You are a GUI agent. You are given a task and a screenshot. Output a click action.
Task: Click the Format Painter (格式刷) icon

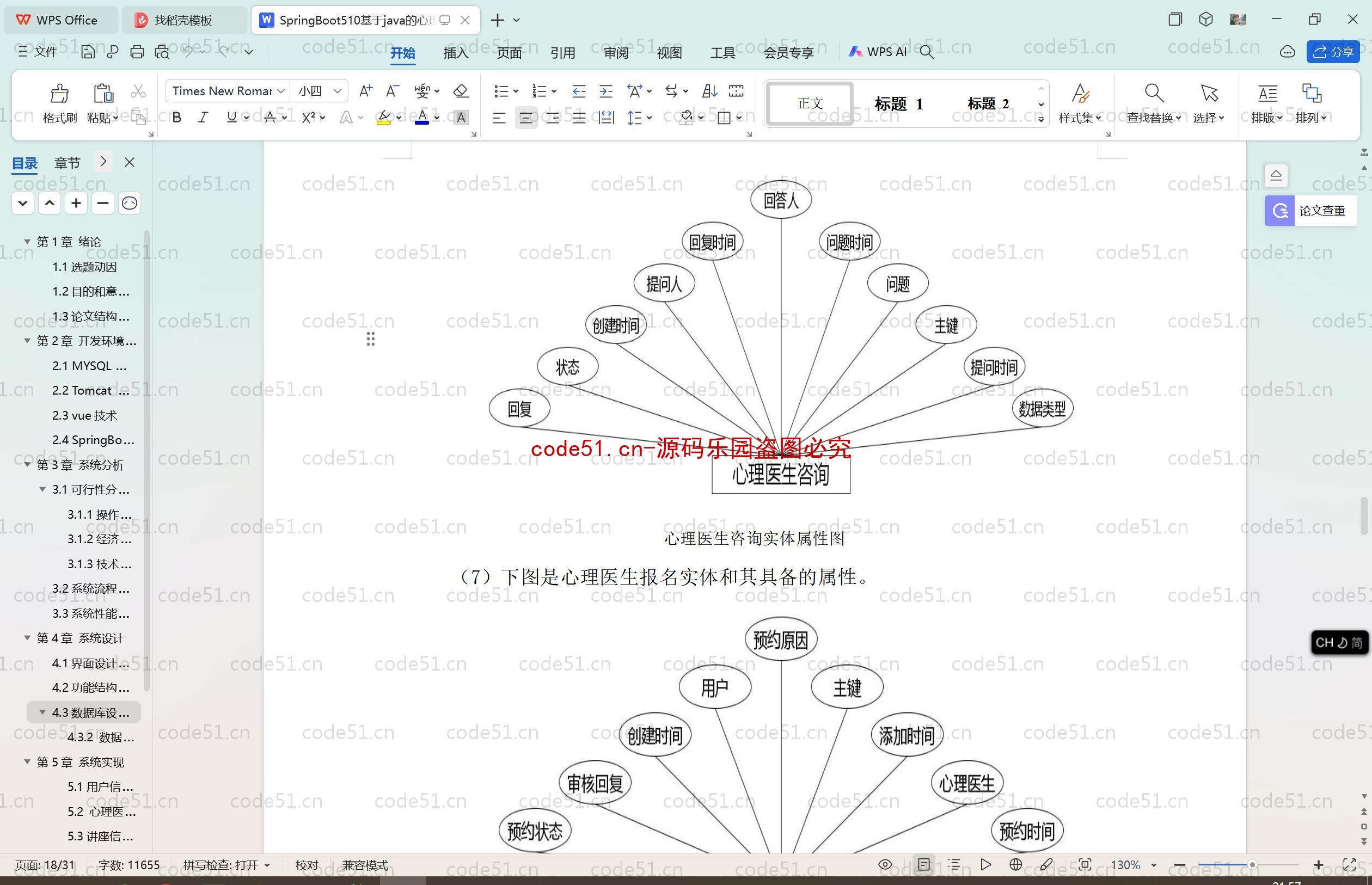[59, 93]
